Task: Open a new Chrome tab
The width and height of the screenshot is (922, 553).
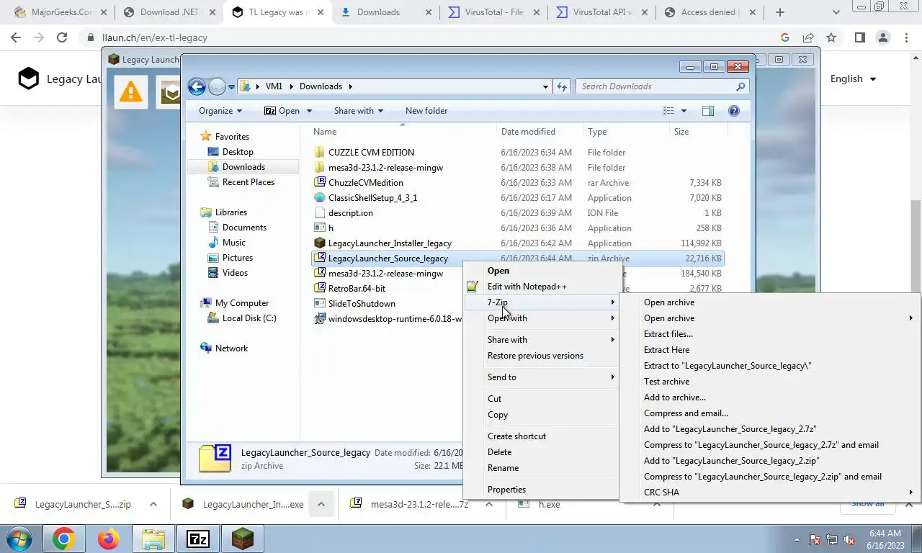Action: [780, 12]
